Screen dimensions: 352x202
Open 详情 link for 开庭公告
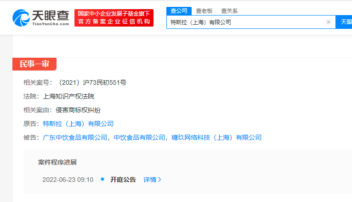click(152, 180)
